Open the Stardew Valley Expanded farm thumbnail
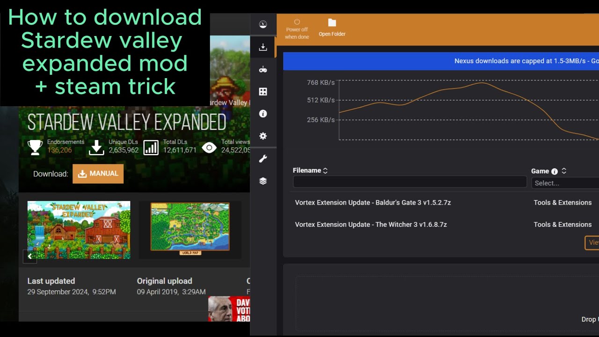The image size is (599, 337). pyautogui.click(x=79, y=230)
